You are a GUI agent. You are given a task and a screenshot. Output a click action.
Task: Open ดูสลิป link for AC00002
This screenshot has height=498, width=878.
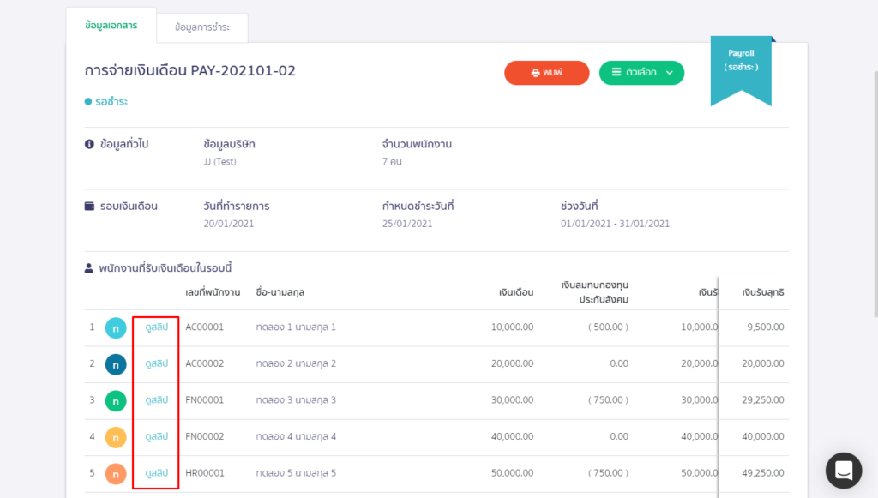156,363
